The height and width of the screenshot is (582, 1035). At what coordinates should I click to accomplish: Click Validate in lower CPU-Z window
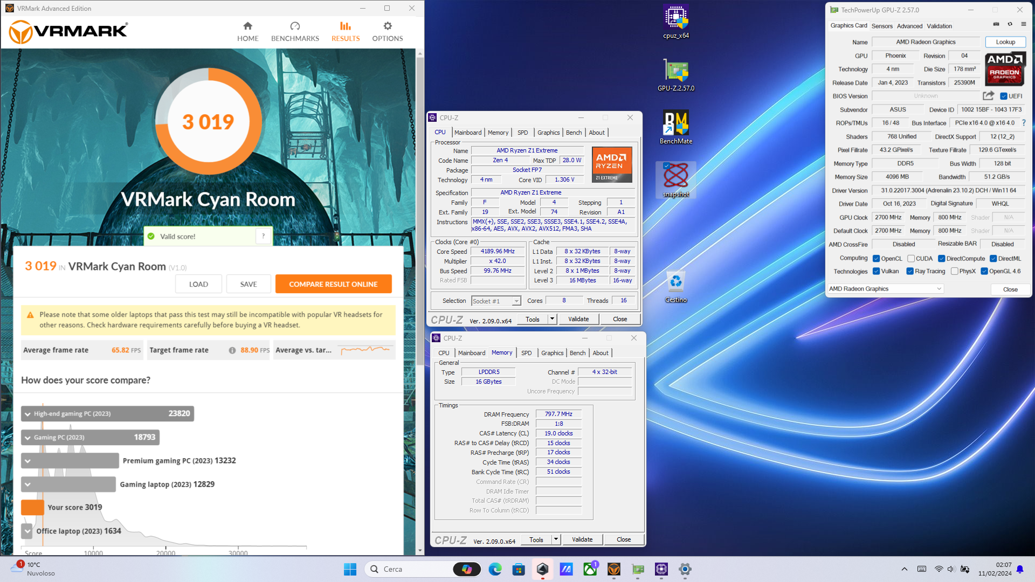click(x=582, y=539)
